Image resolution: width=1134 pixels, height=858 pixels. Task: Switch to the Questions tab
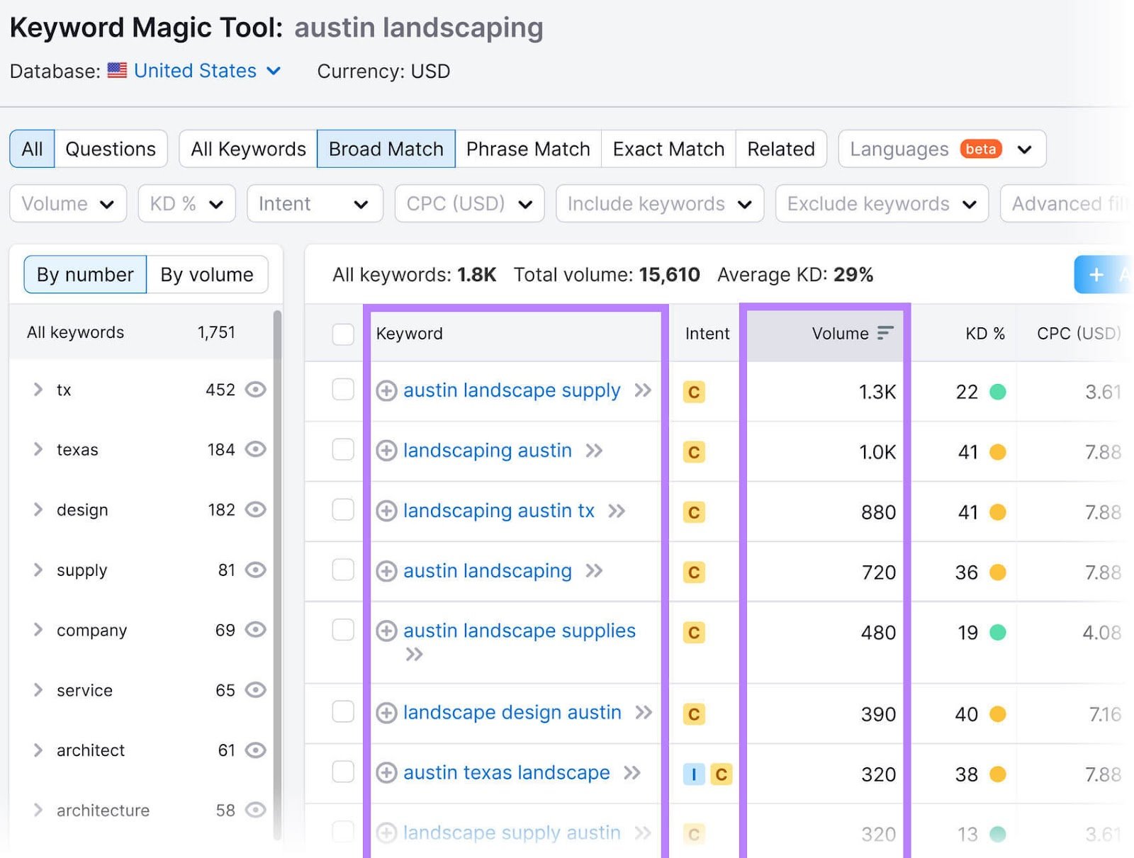click(x=111, y=149)
